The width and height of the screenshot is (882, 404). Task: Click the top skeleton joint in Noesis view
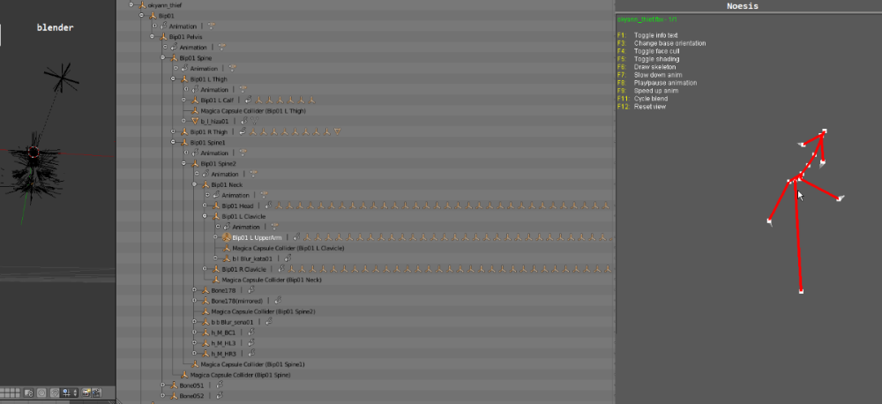[x=825, y=131]
